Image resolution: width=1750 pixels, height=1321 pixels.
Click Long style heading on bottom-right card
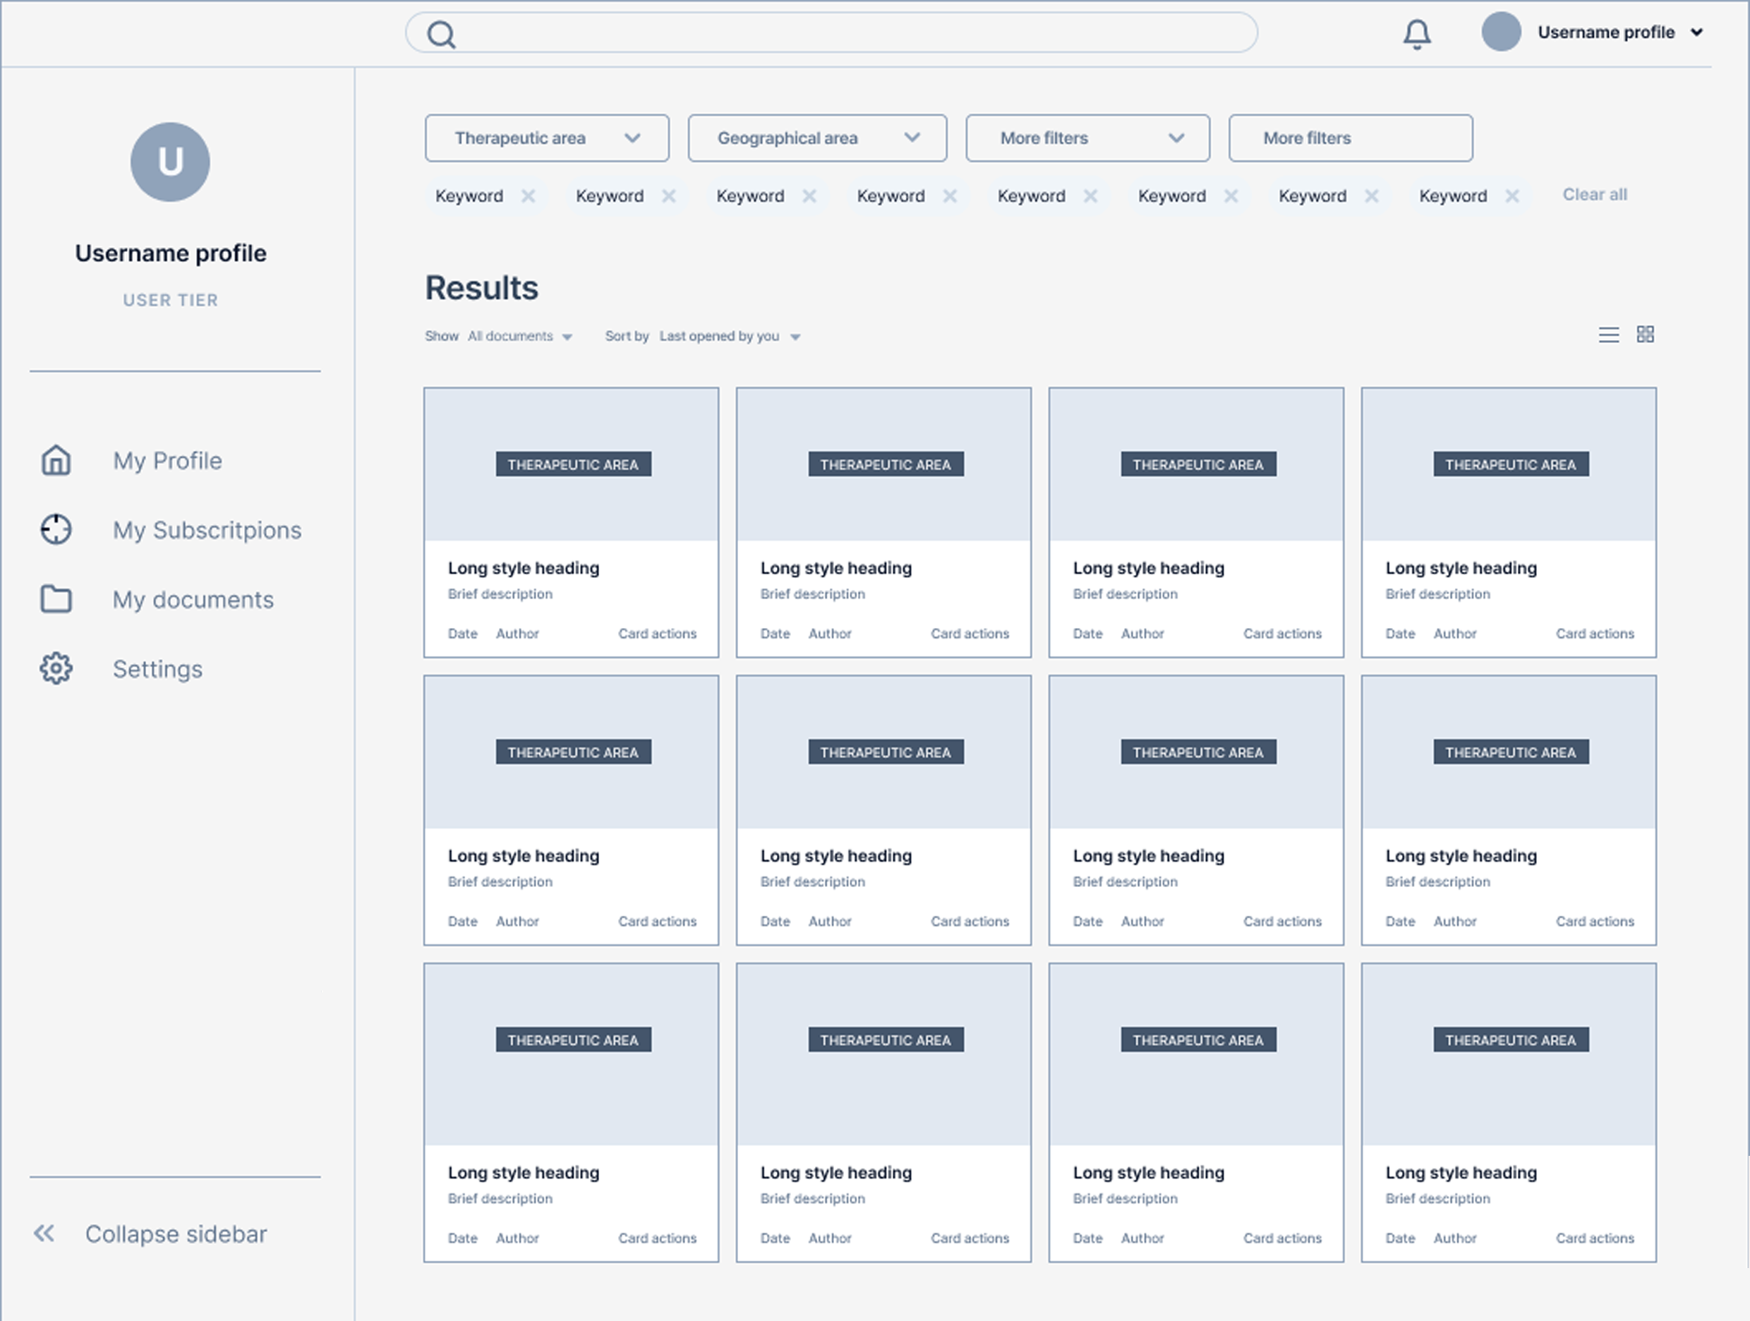(x=1461, y=1172)
